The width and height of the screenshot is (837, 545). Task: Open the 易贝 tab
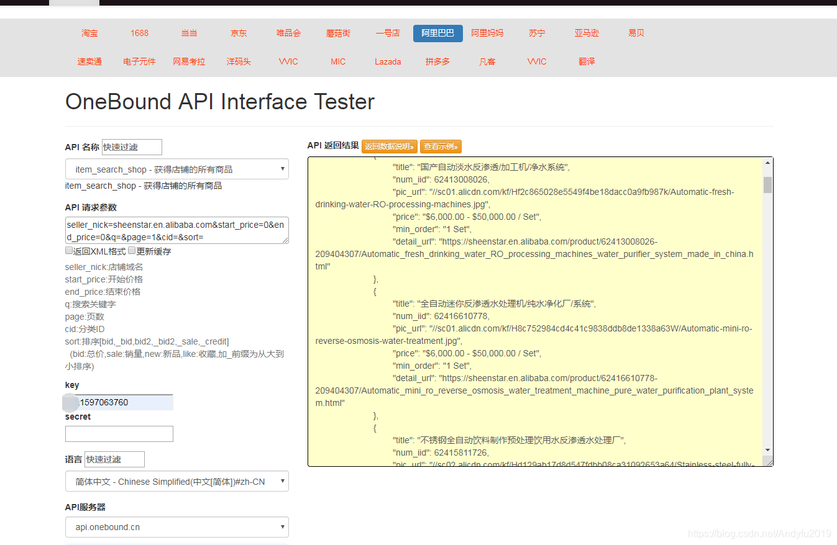tap(636, 34)
